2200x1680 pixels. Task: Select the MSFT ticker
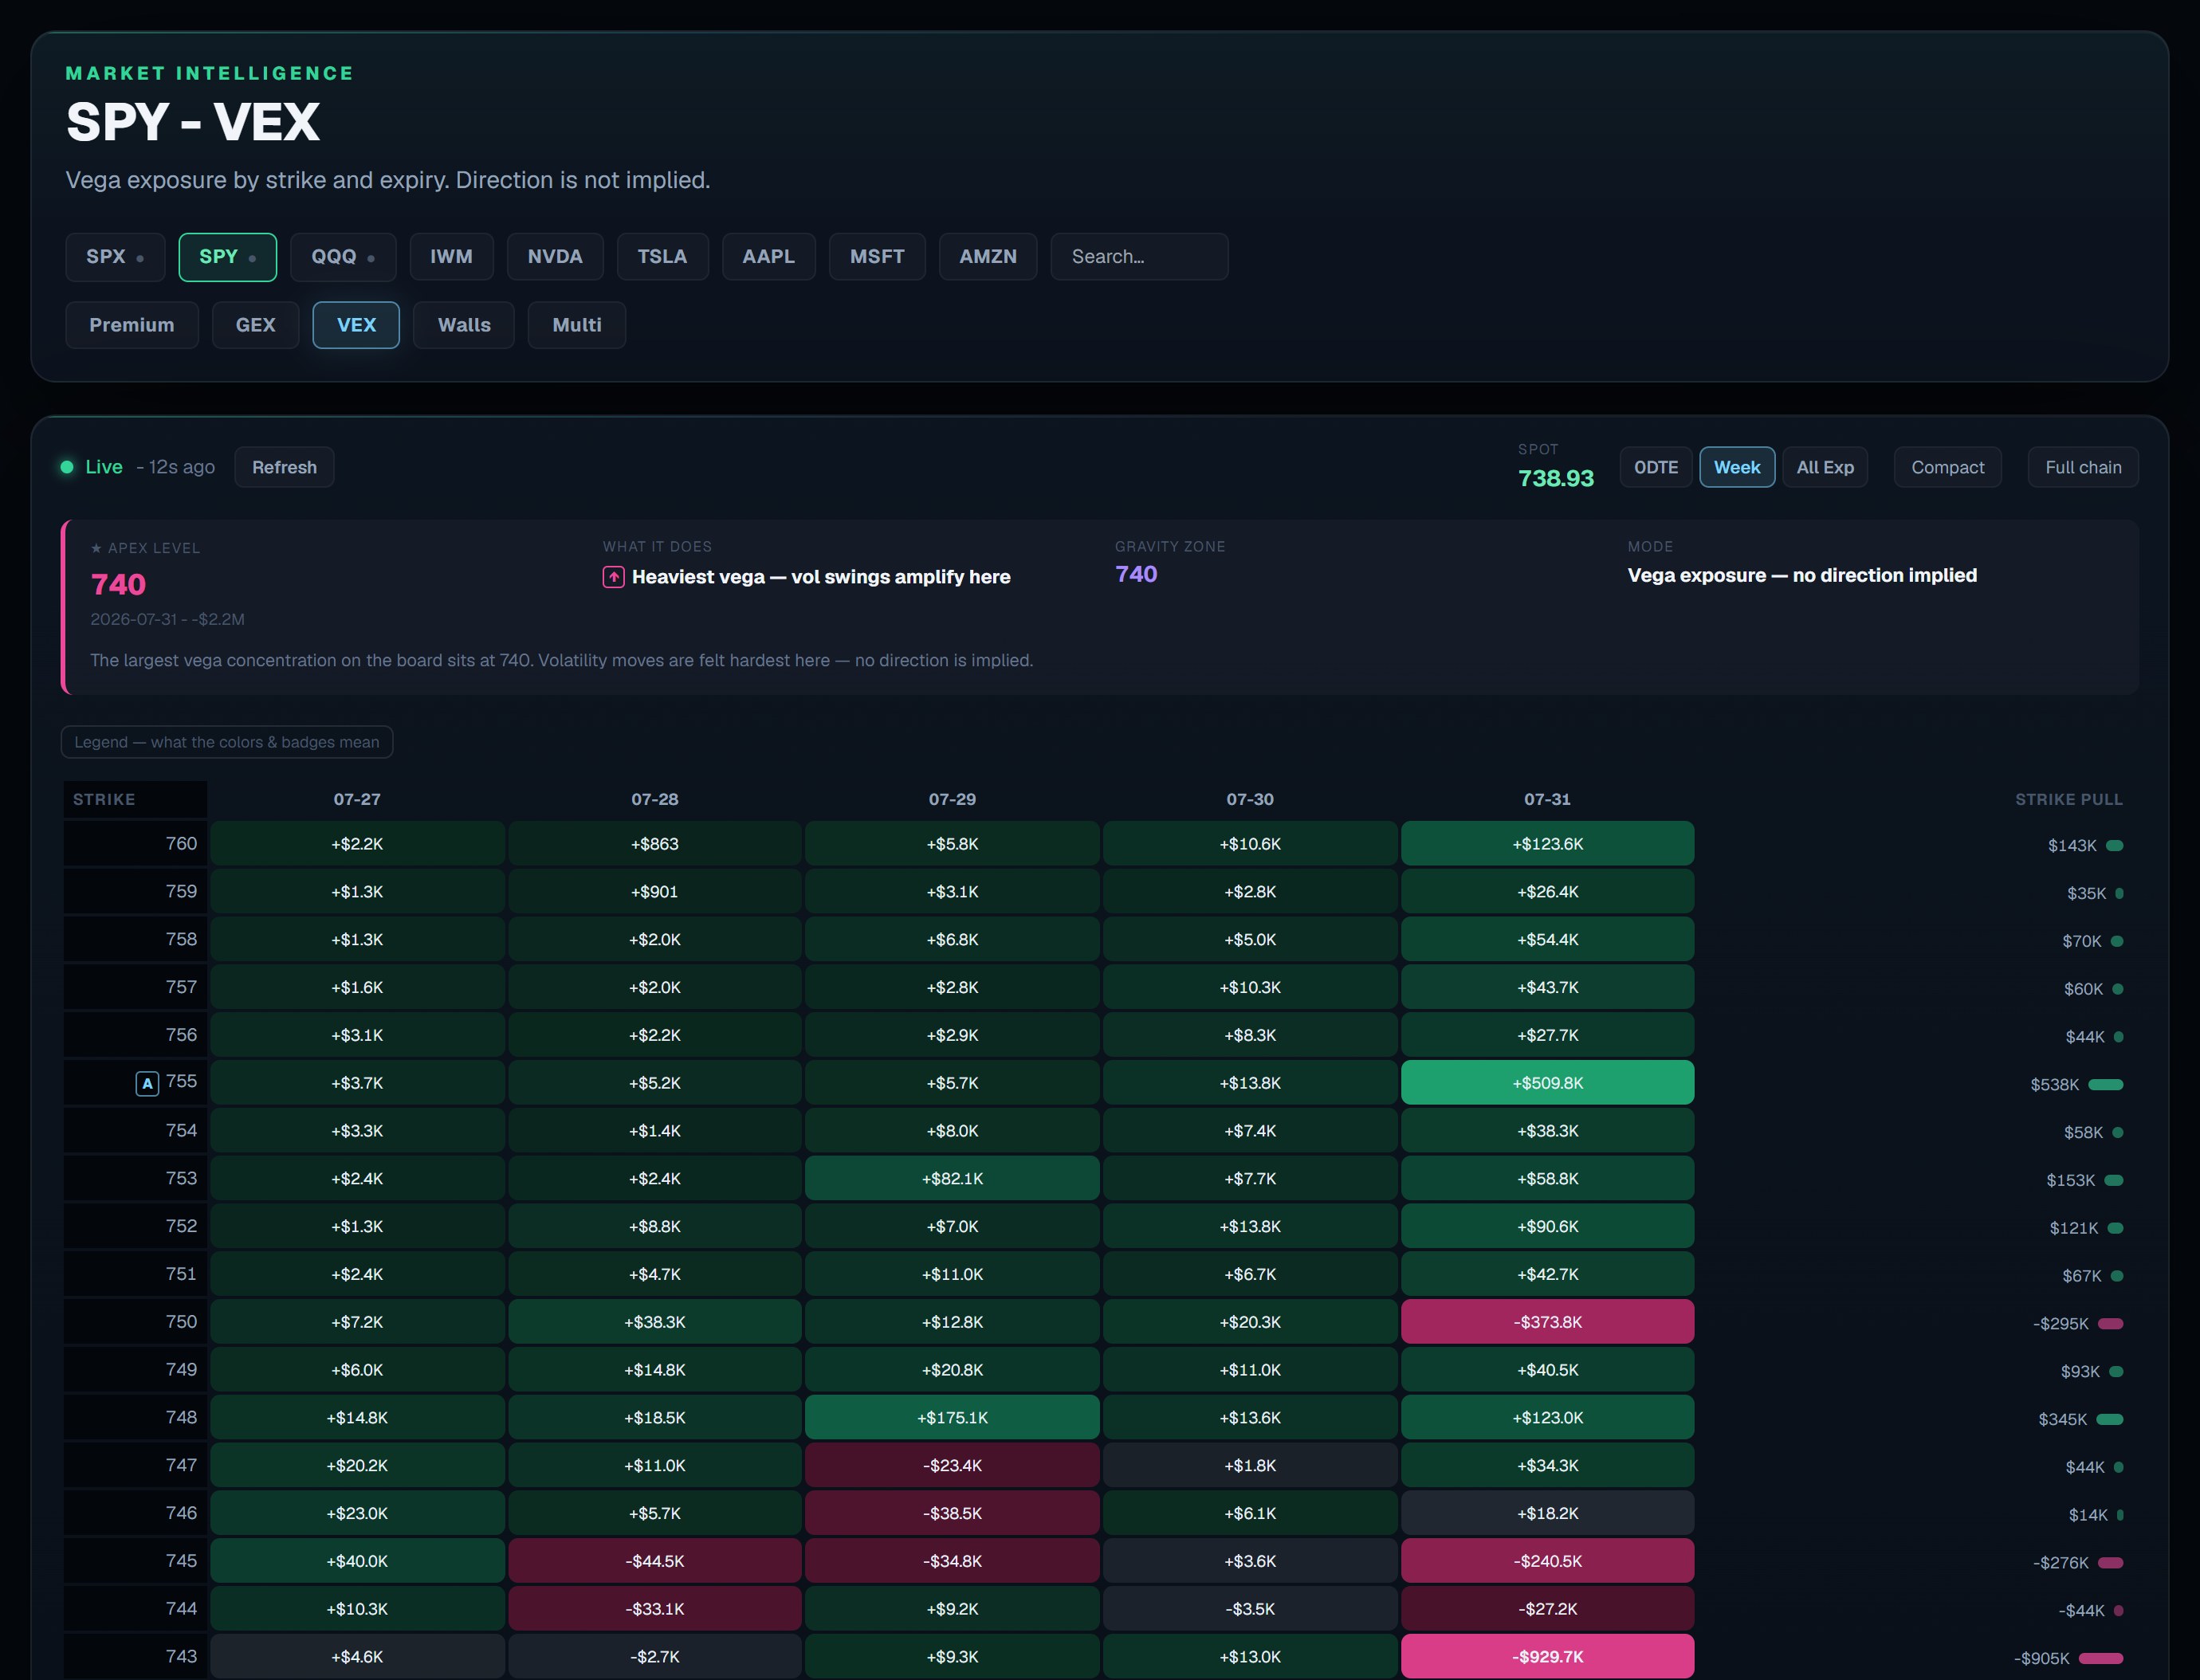point(877,257)
